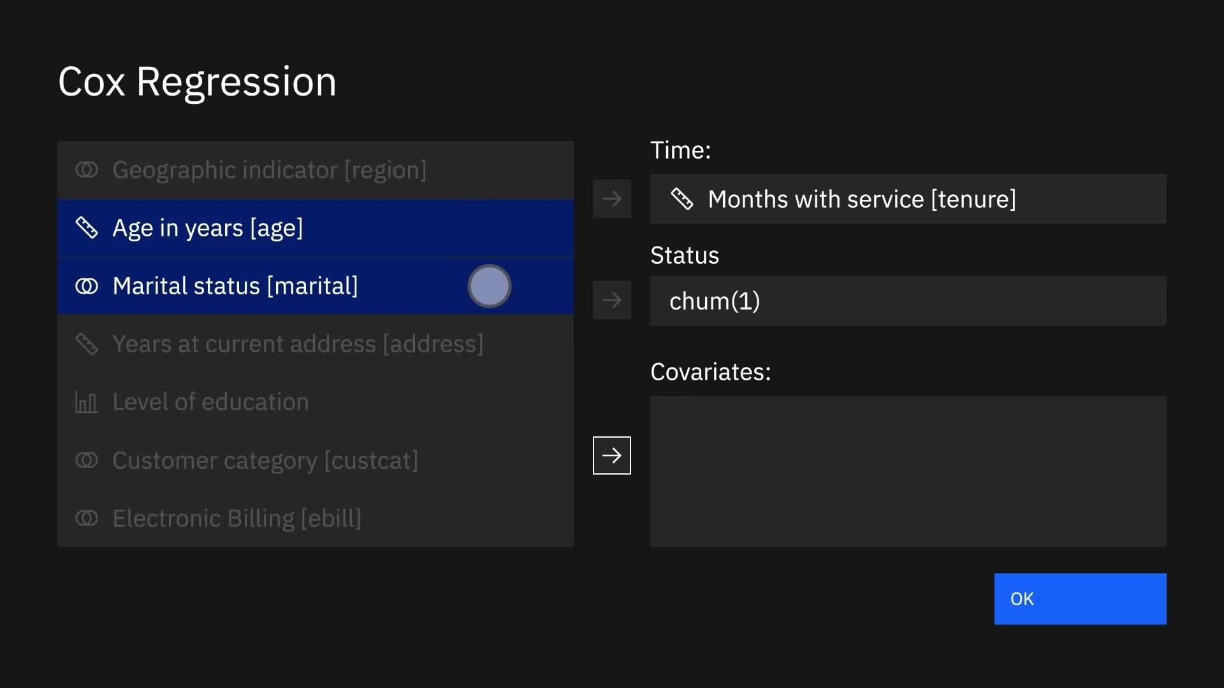The height and width of the screenshot is (688, 1224).
Task: Click the arrow button next to Status field
Action: [611, 300]
